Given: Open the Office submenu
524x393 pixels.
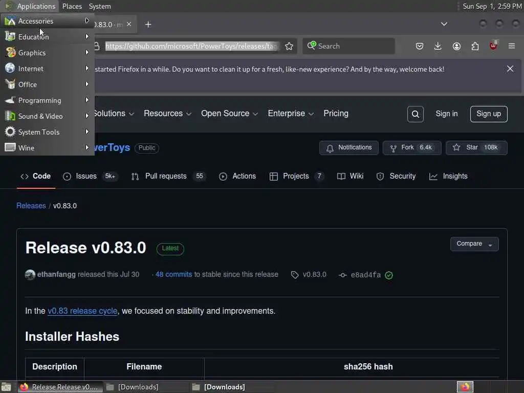Looking at the screenshot, I should coord(47,84).
